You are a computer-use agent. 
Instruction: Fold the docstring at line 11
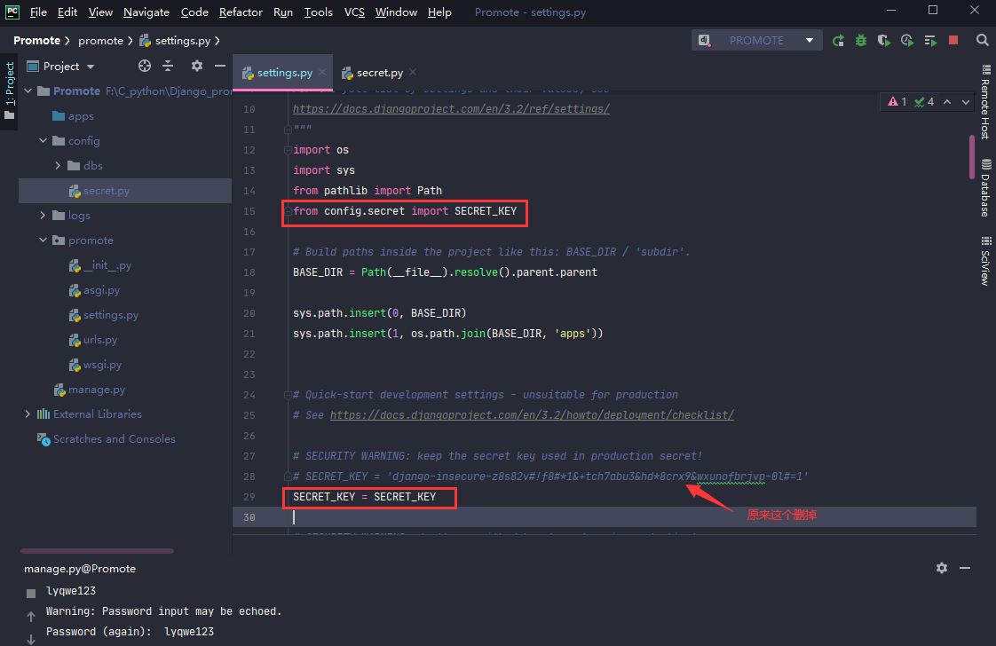pos(288,130)
